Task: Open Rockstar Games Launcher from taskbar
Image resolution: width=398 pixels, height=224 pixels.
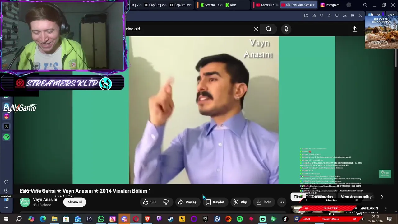Action: (182, 219)
